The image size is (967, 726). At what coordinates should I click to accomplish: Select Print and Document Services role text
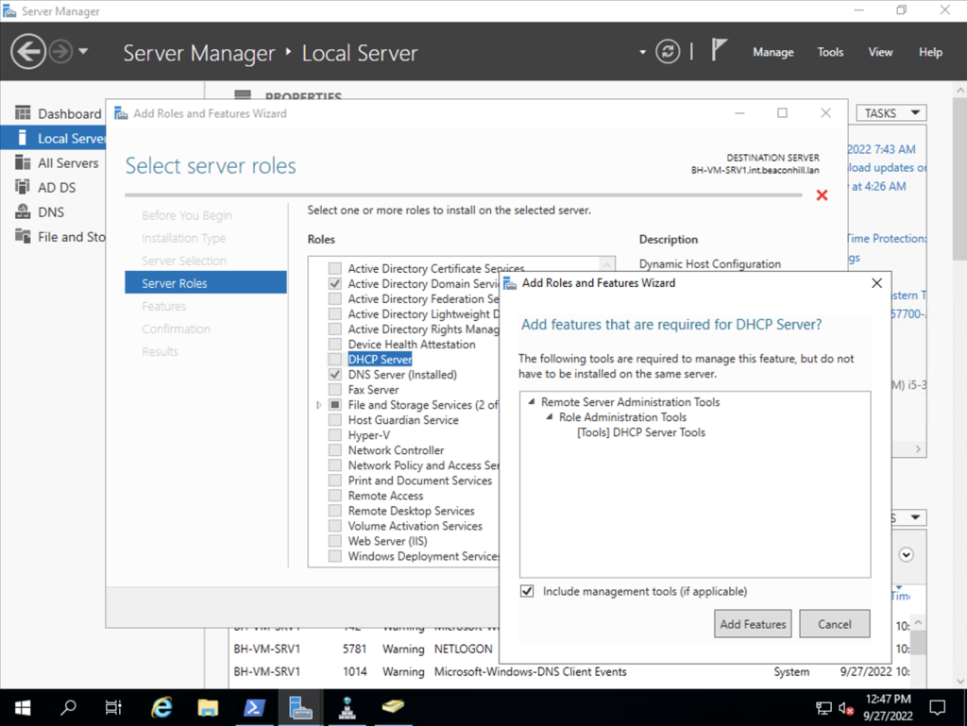(x=420, y=481)
